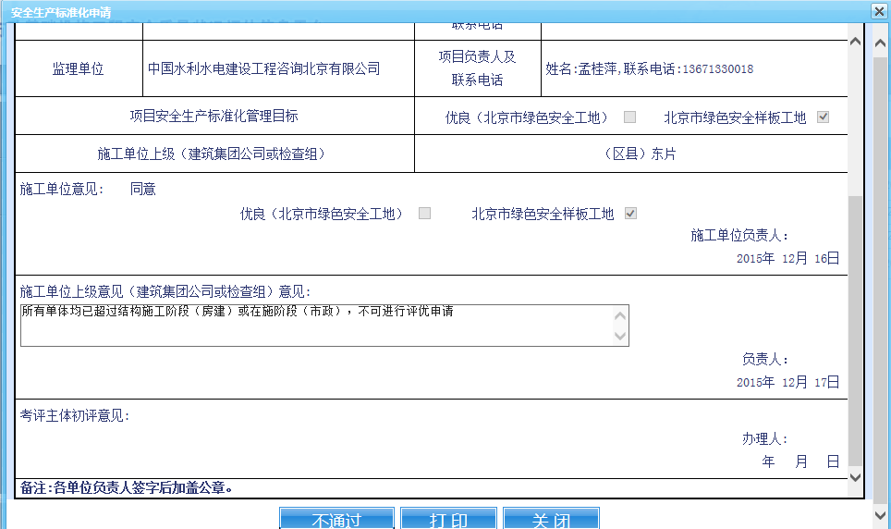Close the 安全生产标准化申请 dialog with X
Image resolution: width=891 pixels, height=529 pixels.
(x=878, y=10)
